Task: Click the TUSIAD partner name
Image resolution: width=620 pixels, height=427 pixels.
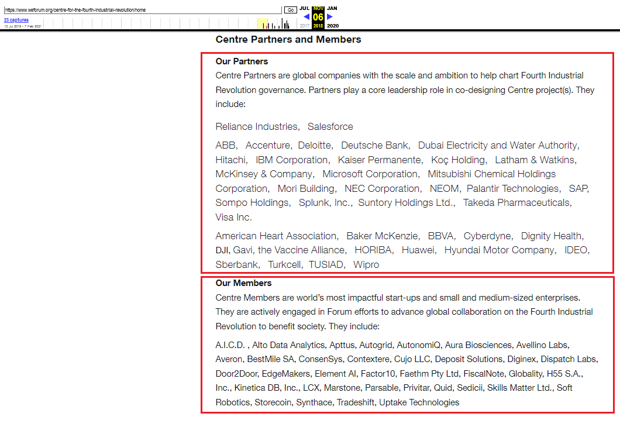Action: 326,264
